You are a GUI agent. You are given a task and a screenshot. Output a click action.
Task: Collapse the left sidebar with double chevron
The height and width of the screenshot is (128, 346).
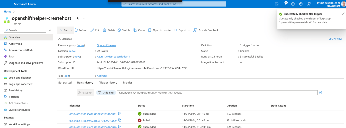50,30
